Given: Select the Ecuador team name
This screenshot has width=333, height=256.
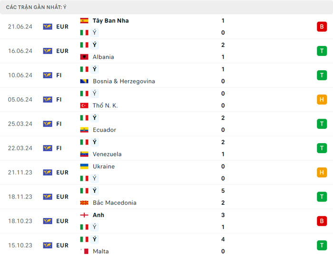Looking at the screenshot, I should (104, 130).
